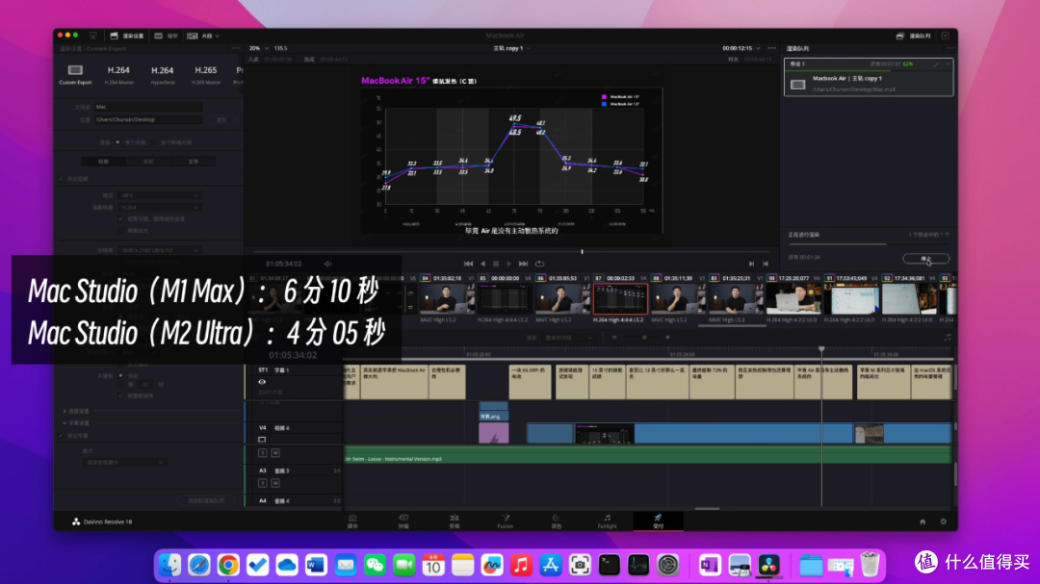
Task: Open Finder from the Dock
Action: pyautogui.click(x=170, y=566)
